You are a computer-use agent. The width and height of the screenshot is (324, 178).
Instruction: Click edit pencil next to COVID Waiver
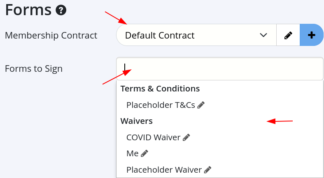pos(186,137)
